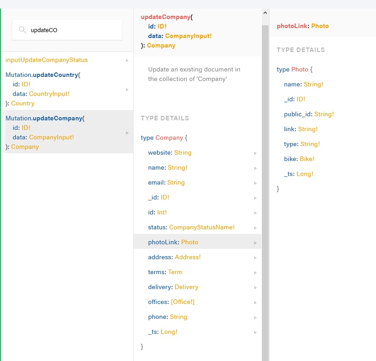Expand arrow of the website field
Viewport: 376px width, 361px height.
click(255, 153)
